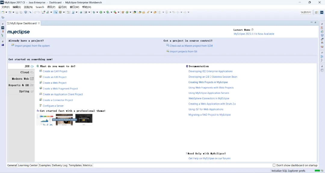Click Import project from file system link

coord(32,45)
